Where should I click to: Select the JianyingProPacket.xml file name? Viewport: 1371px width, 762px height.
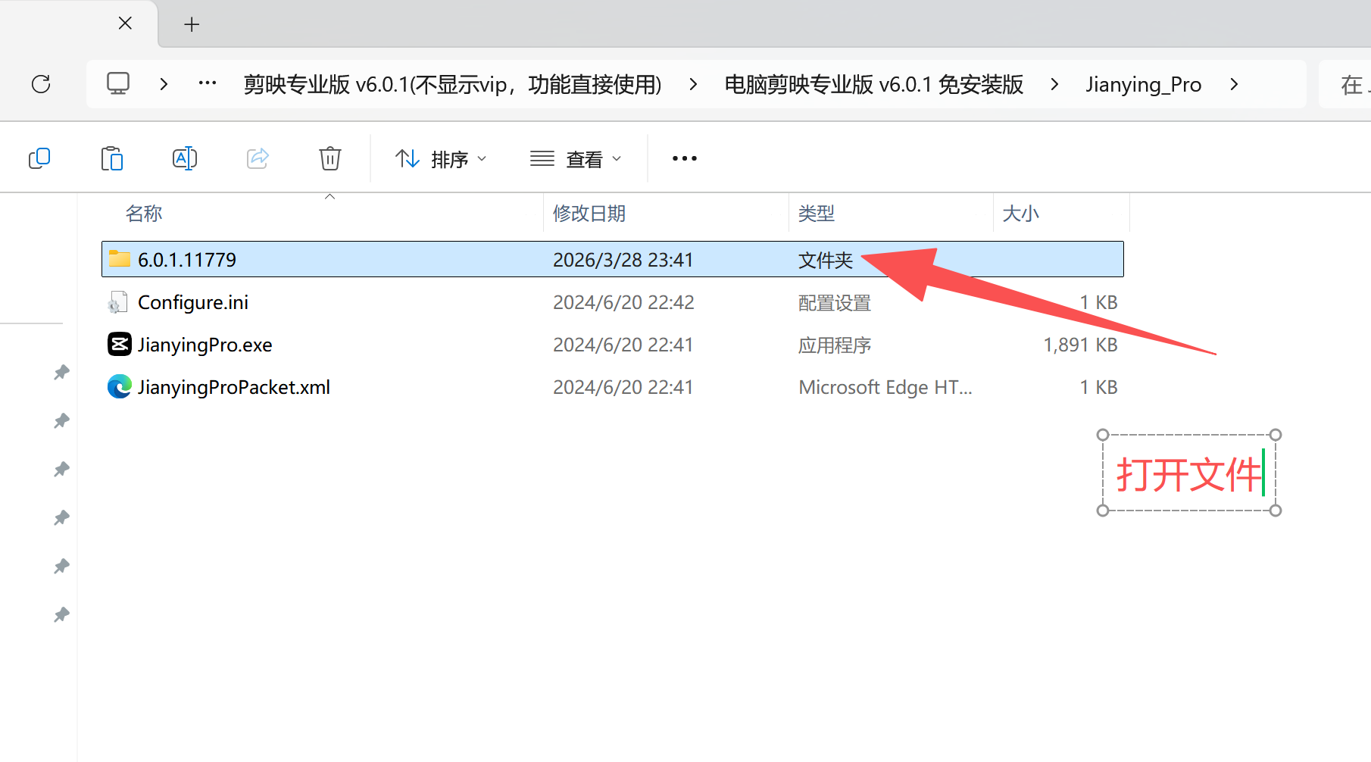(x=234, y=388)
